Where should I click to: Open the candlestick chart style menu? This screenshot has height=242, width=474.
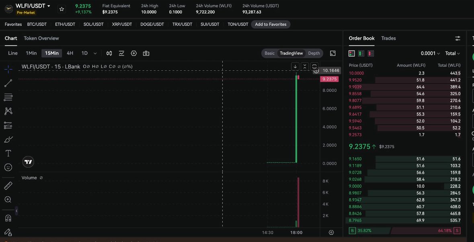(109, 53)
